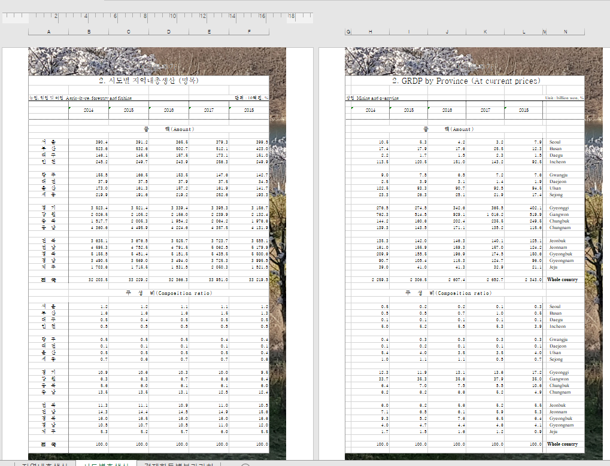Click the 'Mining and quarrying' label
Viewport: 610px width, 466px height.
[x=378, y=98]
